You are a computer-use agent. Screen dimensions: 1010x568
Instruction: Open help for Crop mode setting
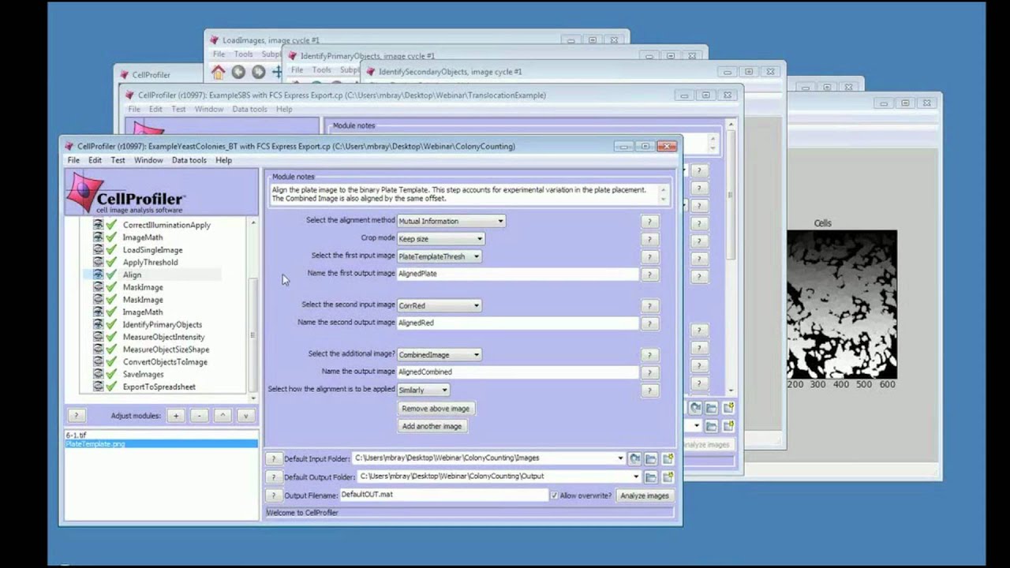[649, 240]
